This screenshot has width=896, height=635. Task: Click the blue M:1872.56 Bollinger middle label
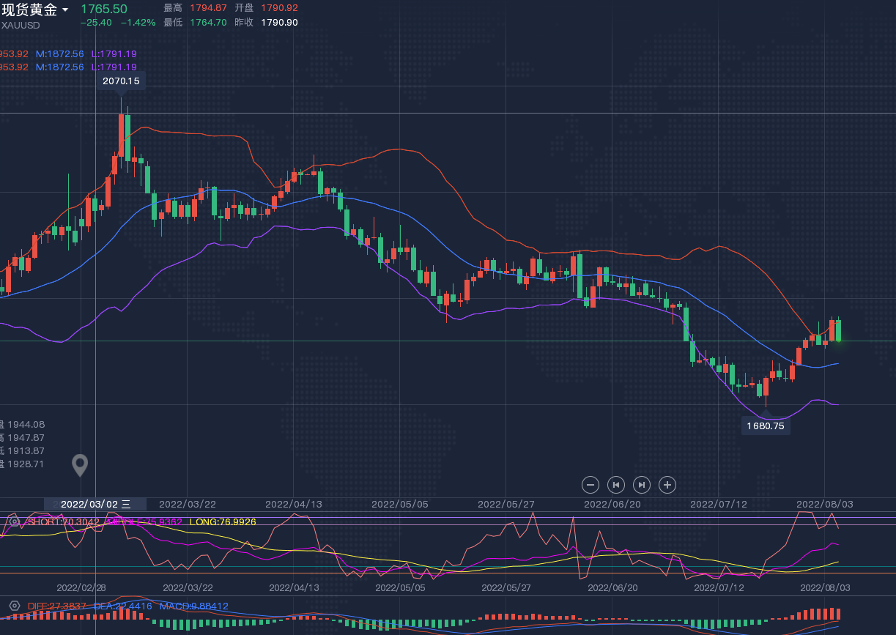coord(59,53)
